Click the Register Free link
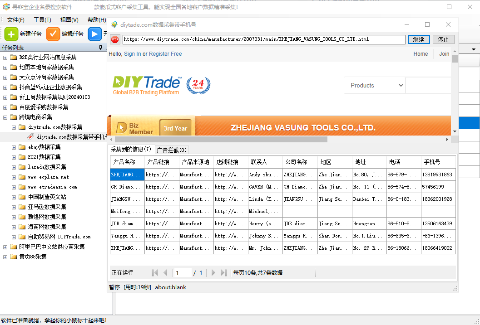480x325 pixels. [x=165, y=54]
